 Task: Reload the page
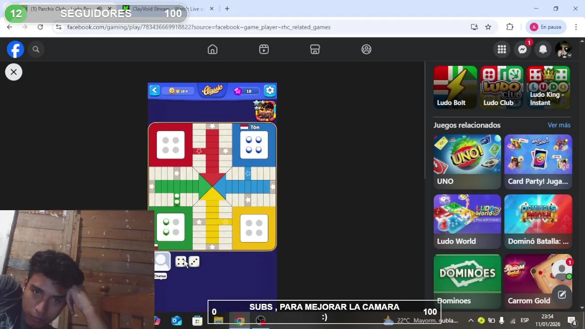click(x=40, y=27)
